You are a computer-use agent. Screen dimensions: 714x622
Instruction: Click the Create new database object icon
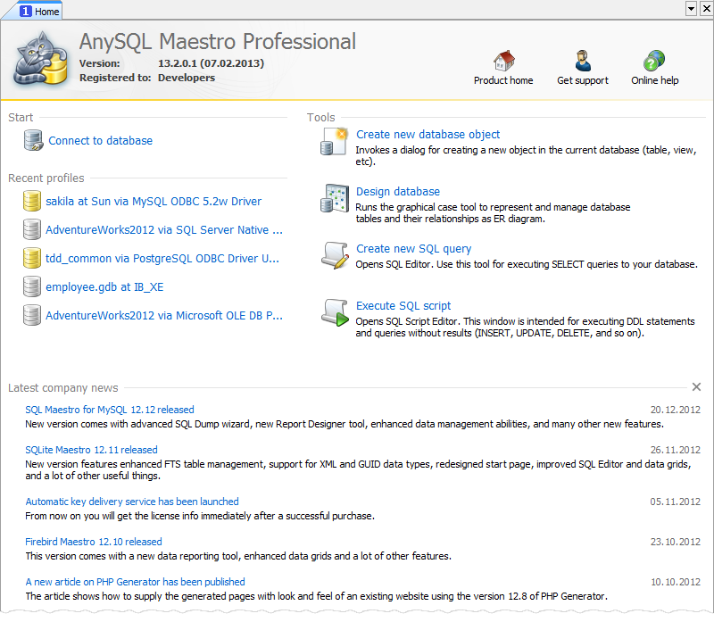(334, 141)
